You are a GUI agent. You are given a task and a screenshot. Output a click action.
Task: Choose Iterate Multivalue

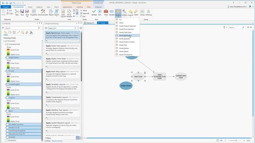[127, 35]
